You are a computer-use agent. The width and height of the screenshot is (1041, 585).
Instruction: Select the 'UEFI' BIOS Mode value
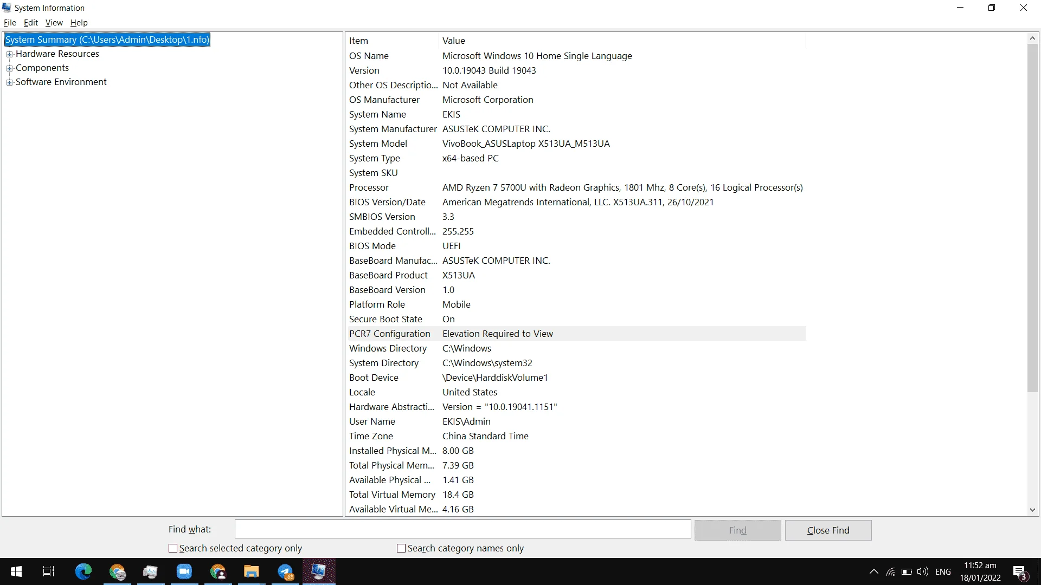pyautogui.click(x=451, y=246)
